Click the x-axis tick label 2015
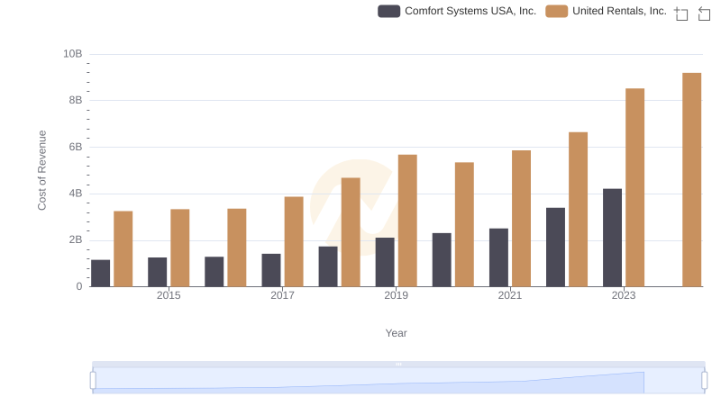 click(169, 295)
